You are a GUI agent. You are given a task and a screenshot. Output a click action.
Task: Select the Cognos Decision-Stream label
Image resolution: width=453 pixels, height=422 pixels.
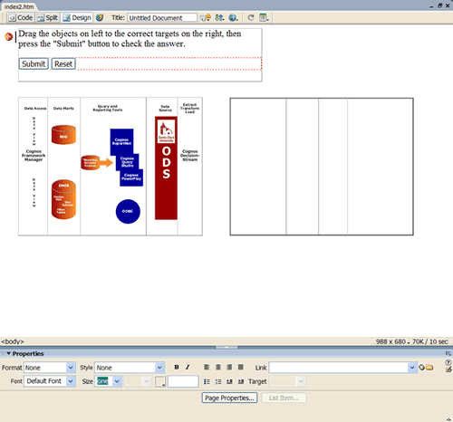(190, 155)
